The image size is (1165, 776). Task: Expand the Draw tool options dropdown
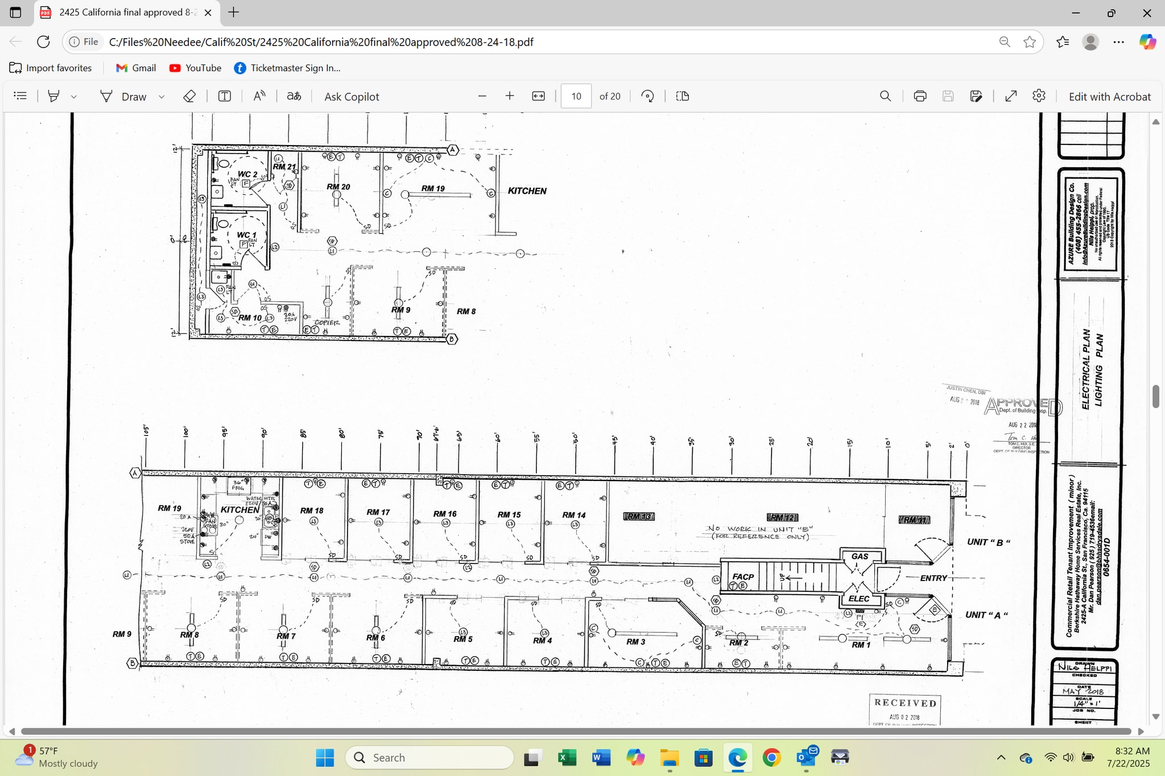[x=162, y=97]
